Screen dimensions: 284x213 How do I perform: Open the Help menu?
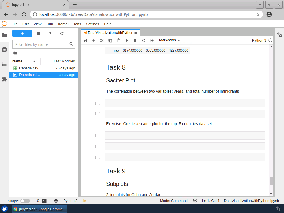[x=108, y=24]
